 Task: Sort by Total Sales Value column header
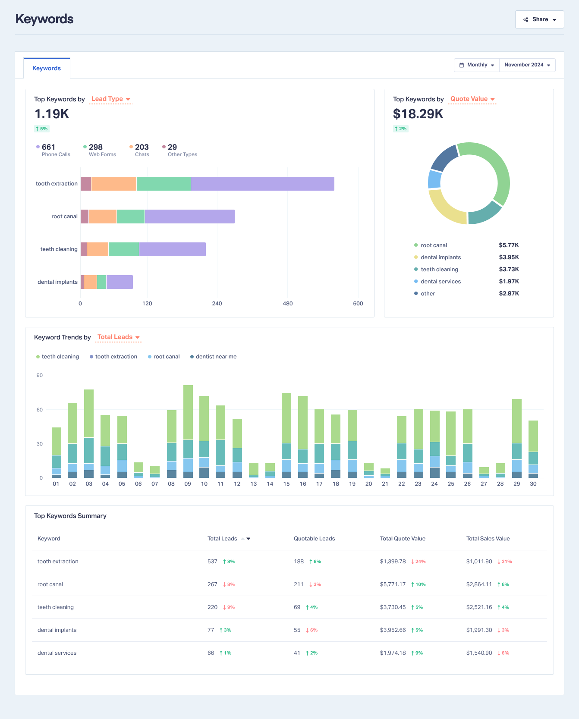[488, 539]
